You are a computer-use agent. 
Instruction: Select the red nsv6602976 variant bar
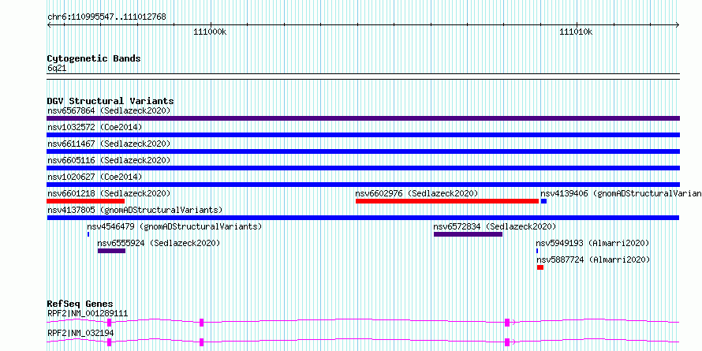[446, 201]
